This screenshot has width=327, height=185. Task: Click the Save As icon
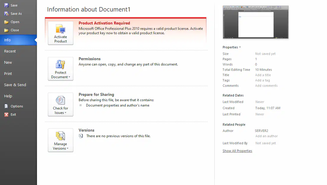7,14
